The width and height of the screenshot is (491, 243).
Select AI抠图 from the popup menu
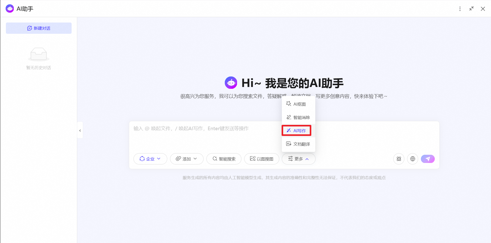(298, 104)
